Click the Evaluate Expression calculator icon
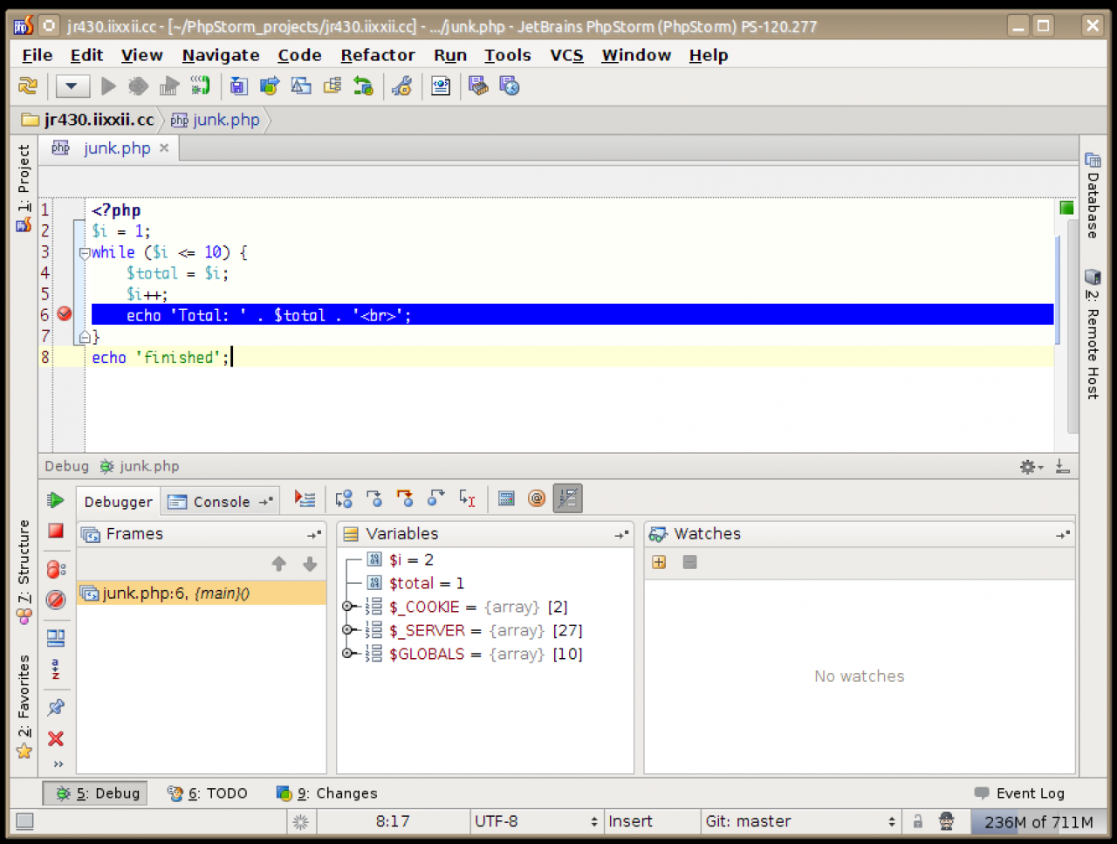Image resolution: width=1117 pixels, height=844 pixels. pyautogui.click(x=506, y=498)
